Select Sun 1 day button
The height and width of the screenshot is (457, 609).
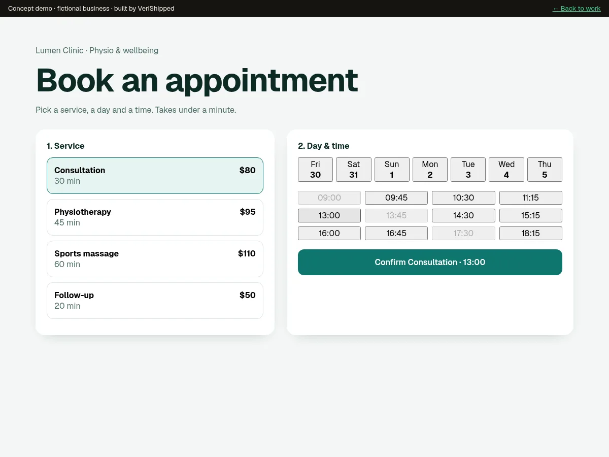click(x=392, y=170)
